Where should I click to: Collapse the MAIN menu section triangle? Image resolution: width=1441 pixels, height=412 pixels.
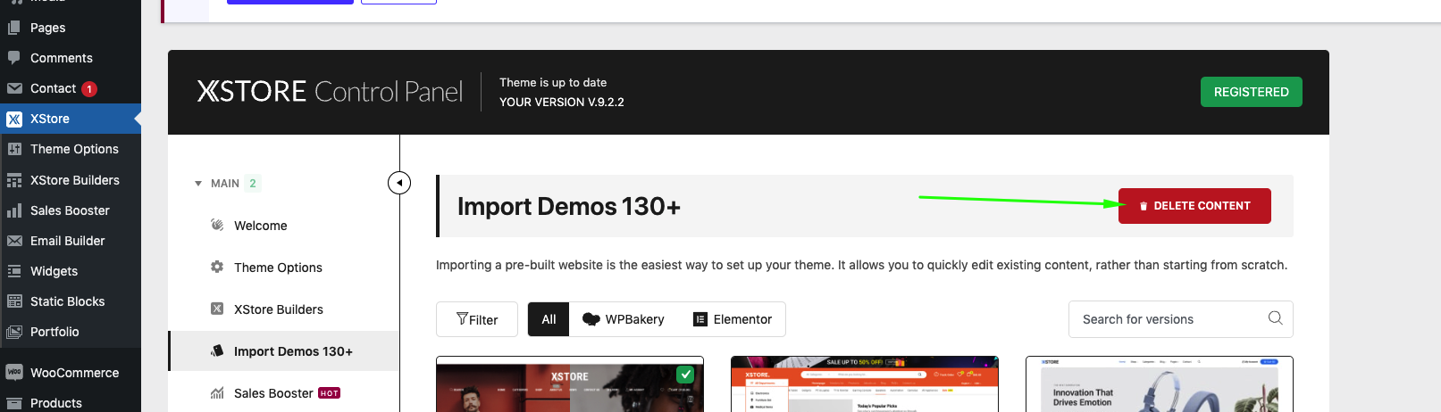coord(198,184)
